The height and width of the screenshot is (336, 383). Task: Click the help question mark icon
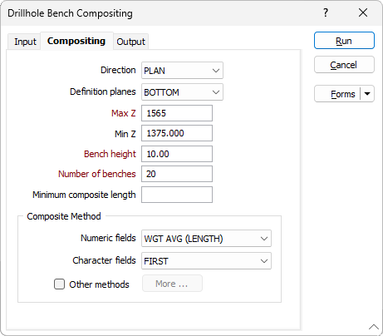point(326,12)
